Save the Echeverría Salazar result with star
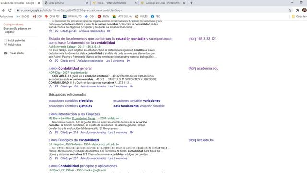 (50, 61)
